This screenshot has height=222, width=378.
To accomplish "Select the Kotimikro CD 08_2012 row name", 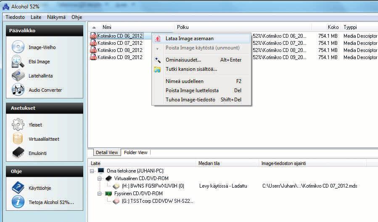I will pos(120,50).
